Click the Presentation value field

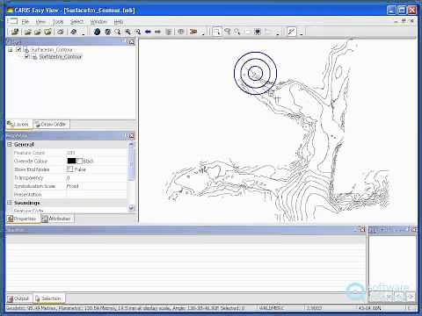click(96, 194)
